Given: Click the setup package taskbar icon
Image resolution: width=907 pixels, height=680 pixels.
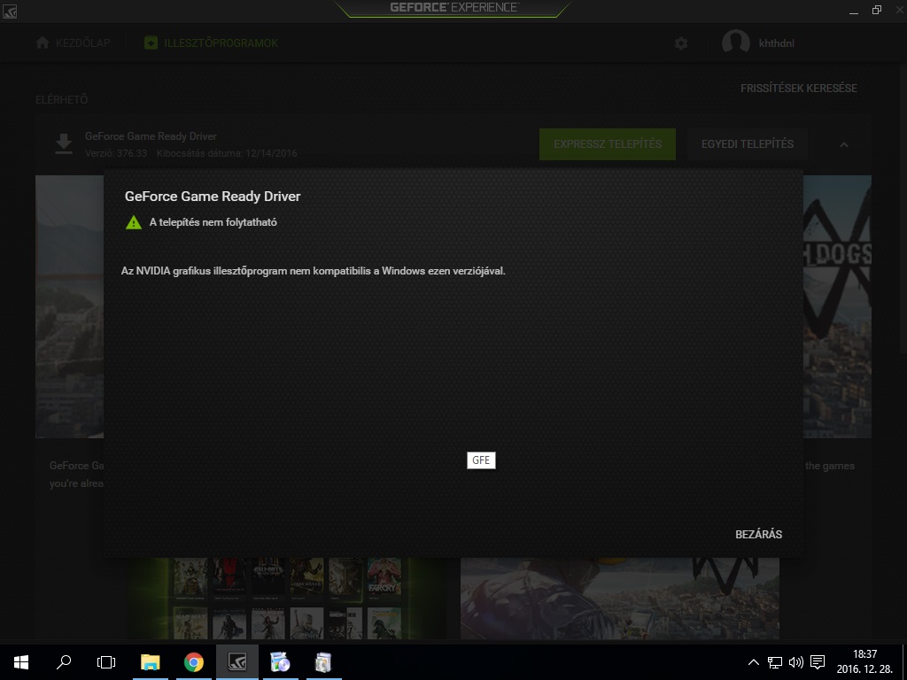Looking at the screenshot, I should (323, 662).
